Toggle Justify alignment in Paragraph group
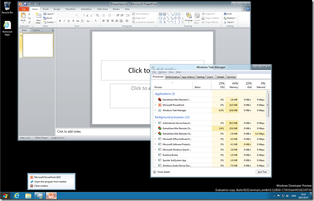This screenshot has height=201, width=314. tap(117, 21)
